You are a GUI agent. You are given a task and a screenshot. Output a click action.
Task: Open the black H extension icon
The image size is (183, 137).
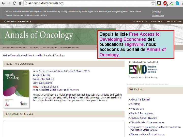point(159,3)
